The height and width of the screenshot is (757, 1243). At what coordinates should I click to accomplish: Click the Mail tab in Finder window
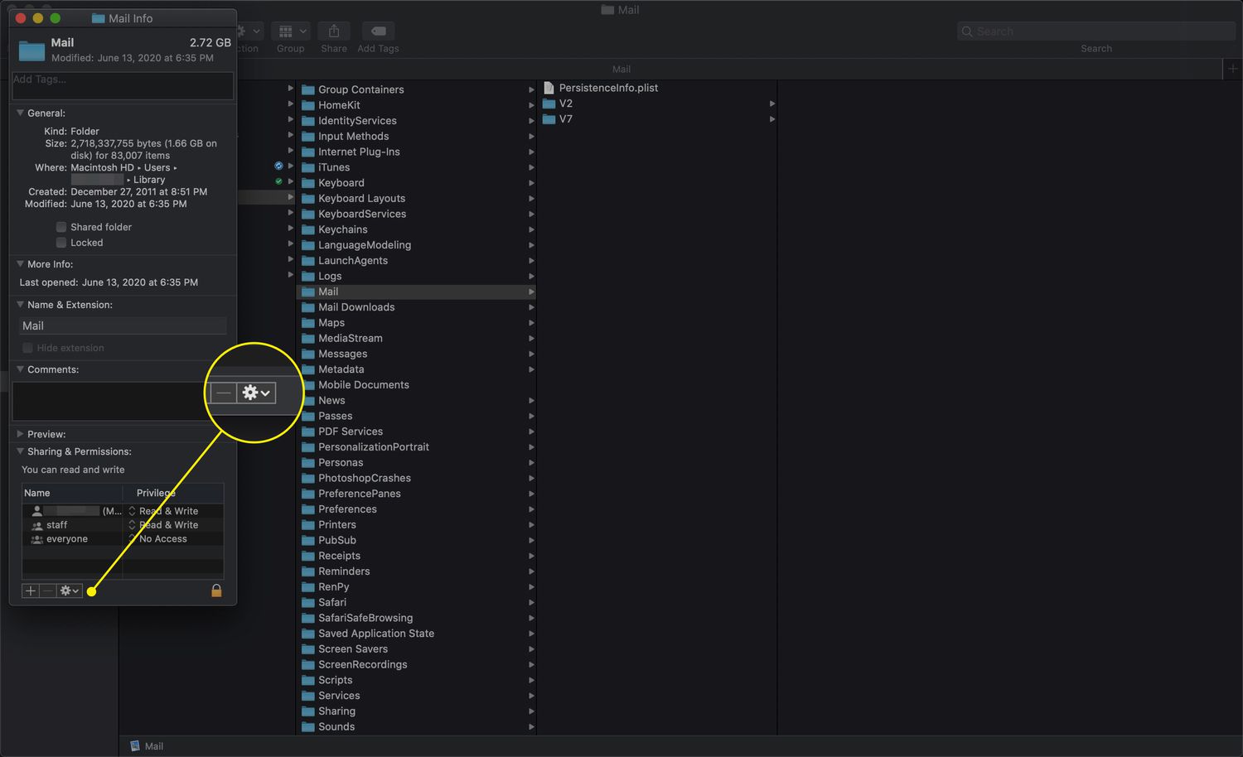[621, 70]
